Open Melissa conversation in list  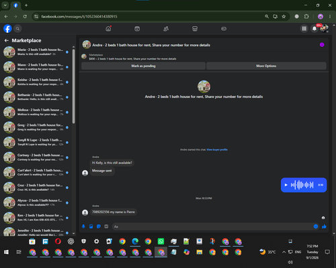click(x=36, y=112)
